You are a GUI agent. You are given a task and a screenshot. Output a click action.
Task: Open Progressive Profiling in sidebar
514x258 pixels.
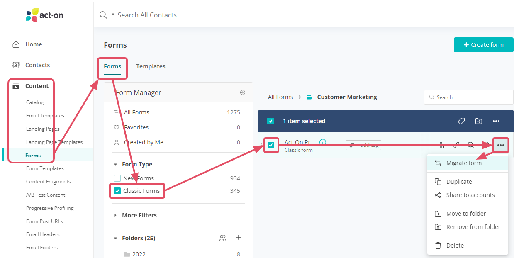coord(50,208)
